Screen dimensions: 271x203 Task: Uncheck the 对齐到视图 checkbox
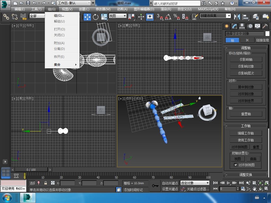[x=235, y=165]
